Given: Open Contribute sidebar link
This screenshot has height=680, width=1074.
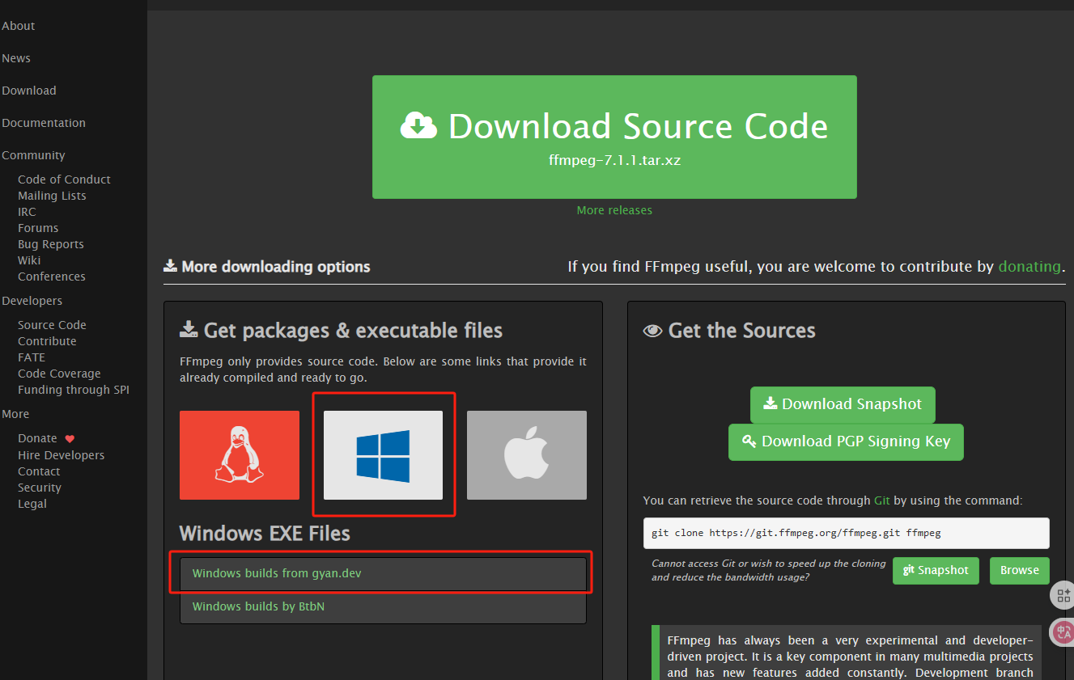Looking at the screenshot, I should click(x=47, y=341).
